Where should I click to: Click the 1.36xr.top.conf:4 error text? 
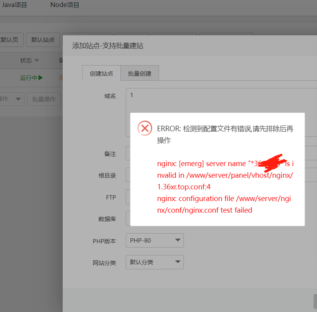(184, 187)
